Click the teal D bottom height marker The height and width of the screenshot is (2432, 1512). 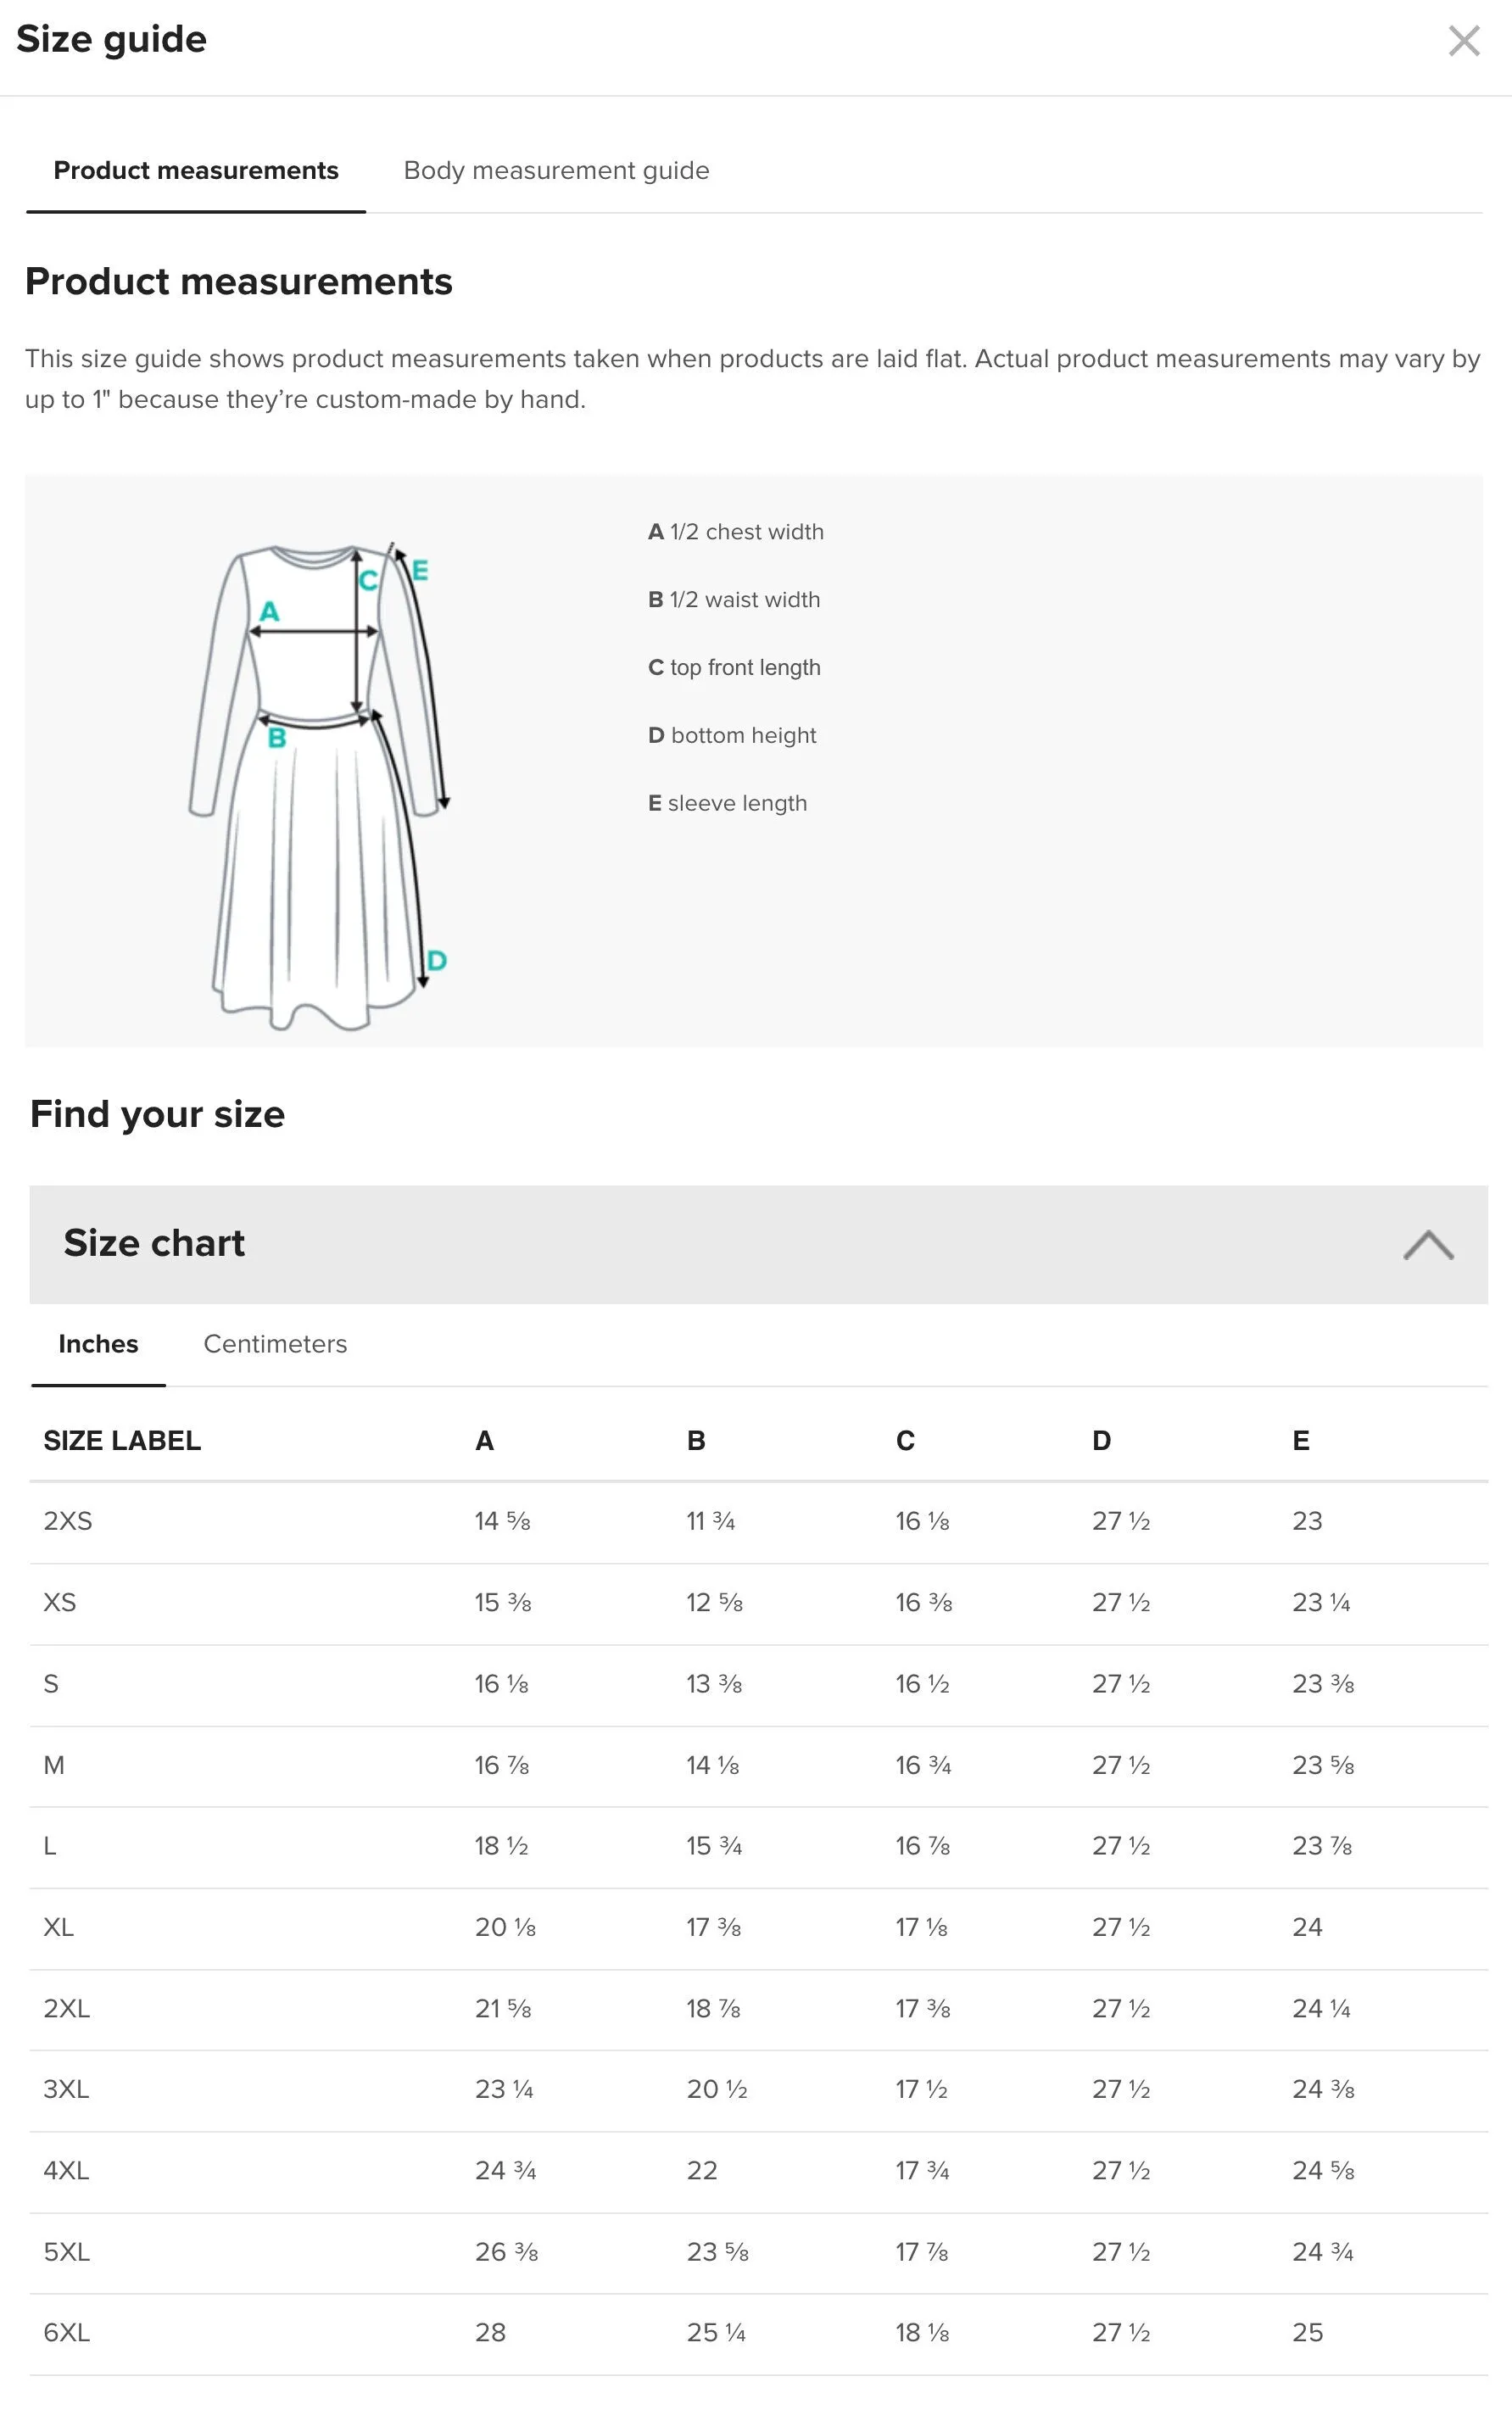click(x=436, y=961)
